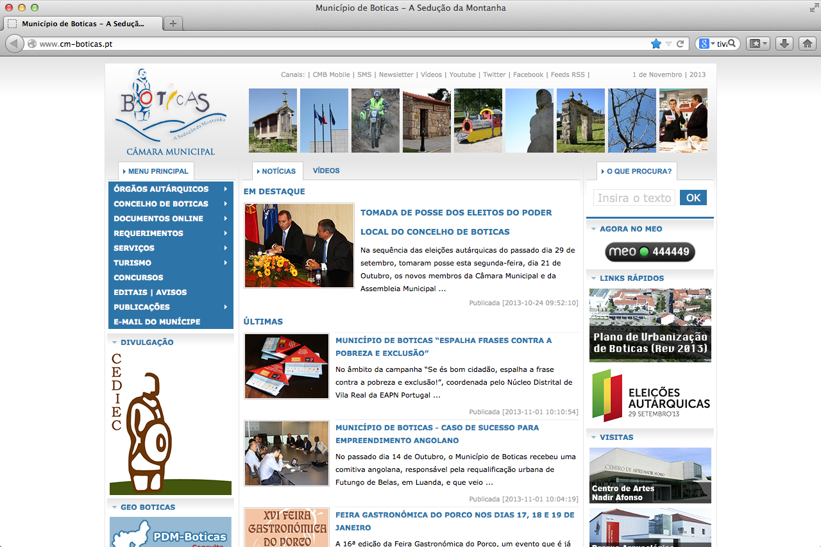
Task: Click the search magnifier icon
Action: click(732, 44)
